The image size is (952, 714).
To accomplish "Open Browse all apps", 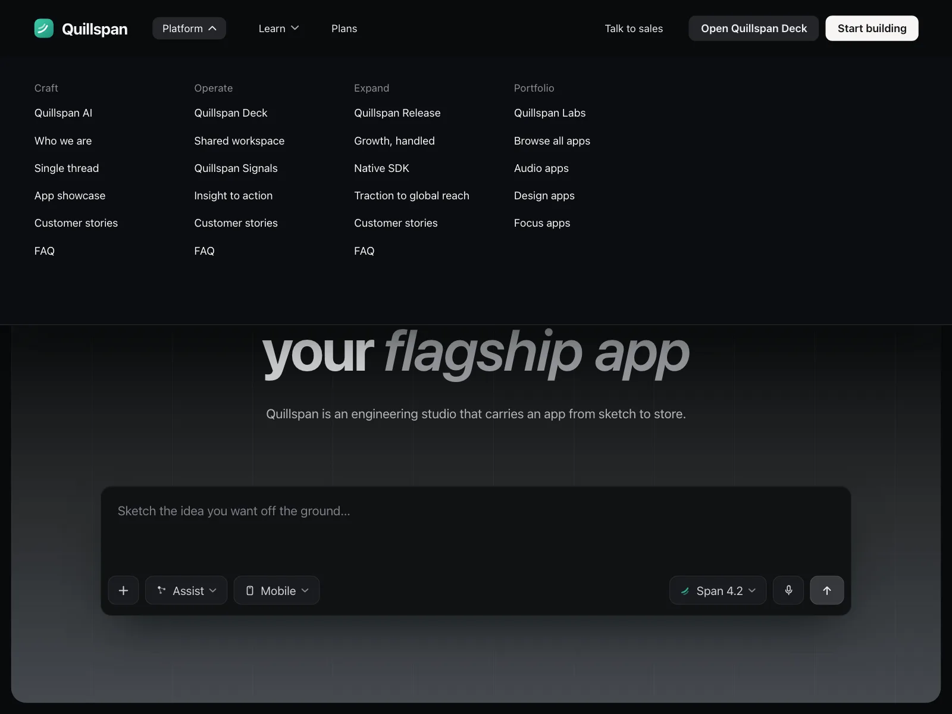I will pos(552,141).
